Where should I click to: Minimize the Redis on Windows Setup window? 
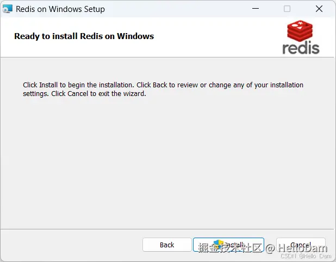[x=256, y=9]
